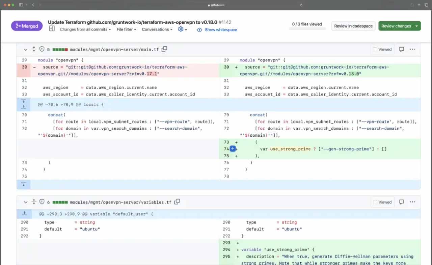Click Show whitespace eye link
Screen dimensions: 432x265
pyautogui.click(x=217, y=30)
